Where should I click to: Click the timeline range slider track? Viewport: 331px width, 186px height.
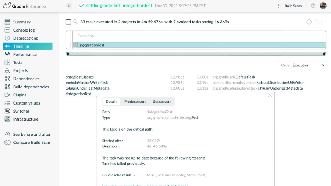[196, 54]
